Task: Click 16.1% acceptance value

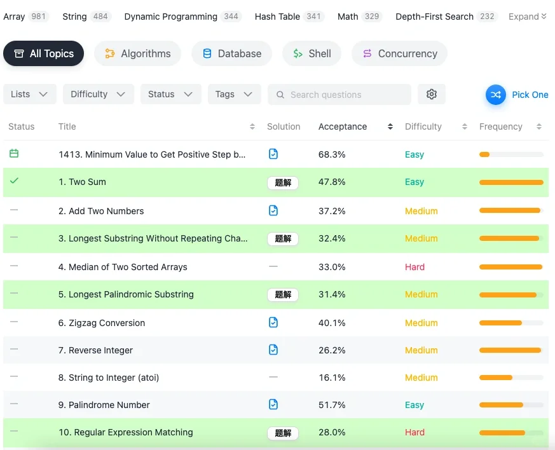Action: pos(332,378)
